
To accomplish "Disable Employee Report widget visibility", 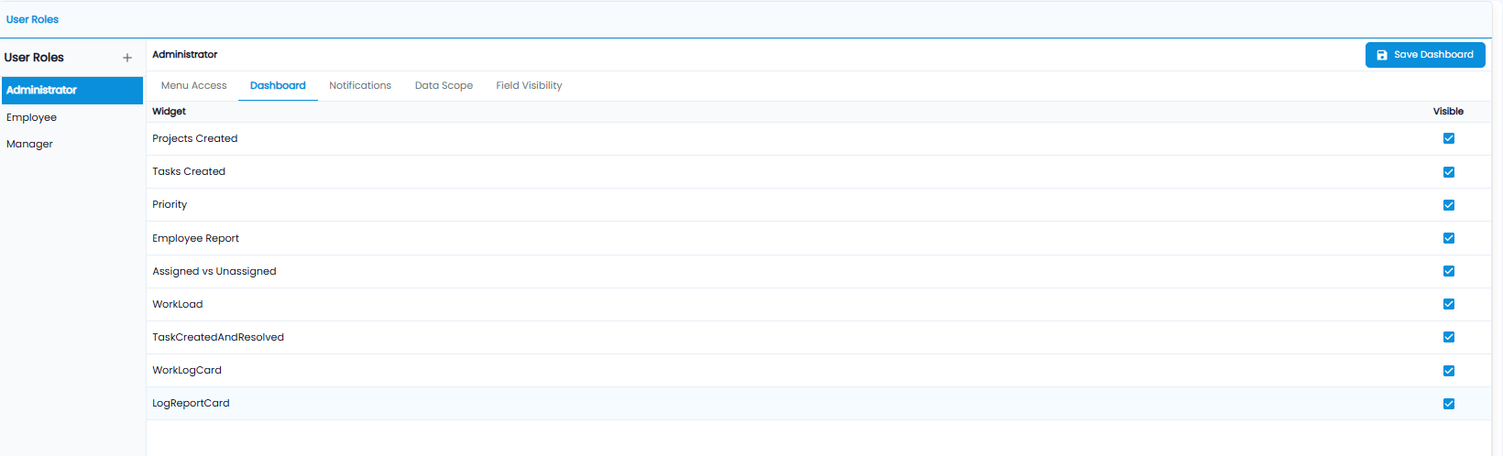I will click(1449, 238).
